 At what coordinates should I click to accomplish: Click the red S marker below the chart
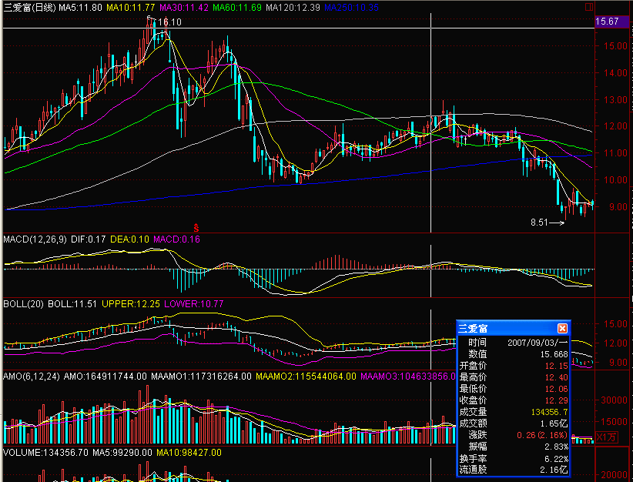pyautogui.click(x=196, y=227)
